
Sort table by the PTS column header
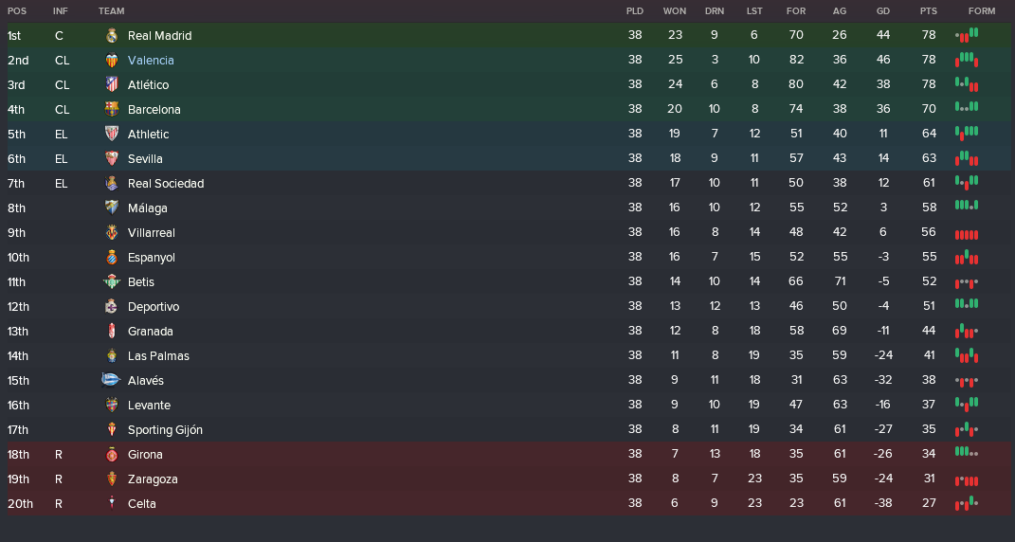tap(928, 11)
